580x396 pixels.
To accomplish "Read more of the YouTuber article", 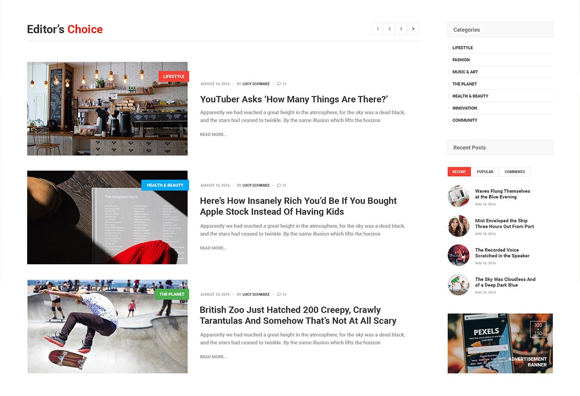I will pyautogui.click(x=214, y=135).
